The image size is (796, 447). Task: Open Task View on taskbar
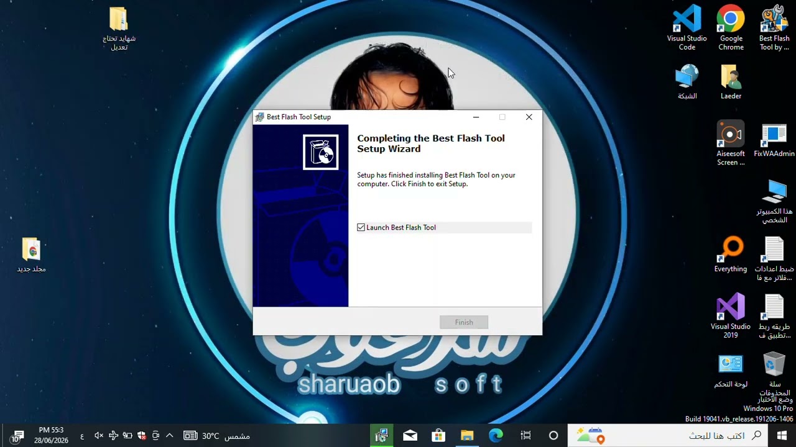click(525, 436)
